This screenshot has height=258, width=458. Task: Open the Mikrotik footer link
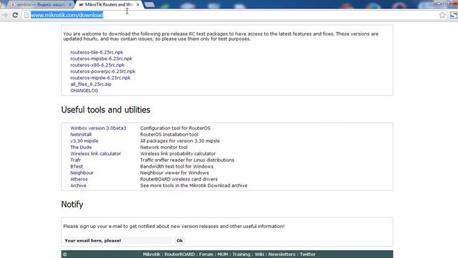click(151, 254)
